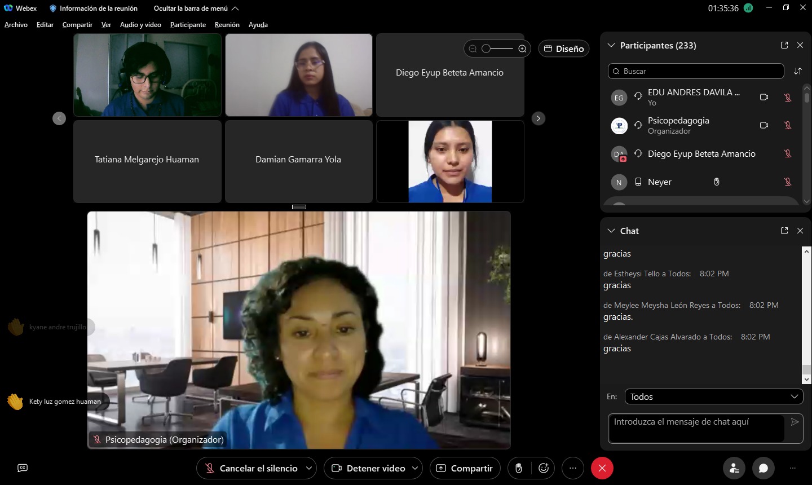This screenshot has width=812, height=485.
Task: Toggle the chat panel bubble icon
Action: coord(763,468)
